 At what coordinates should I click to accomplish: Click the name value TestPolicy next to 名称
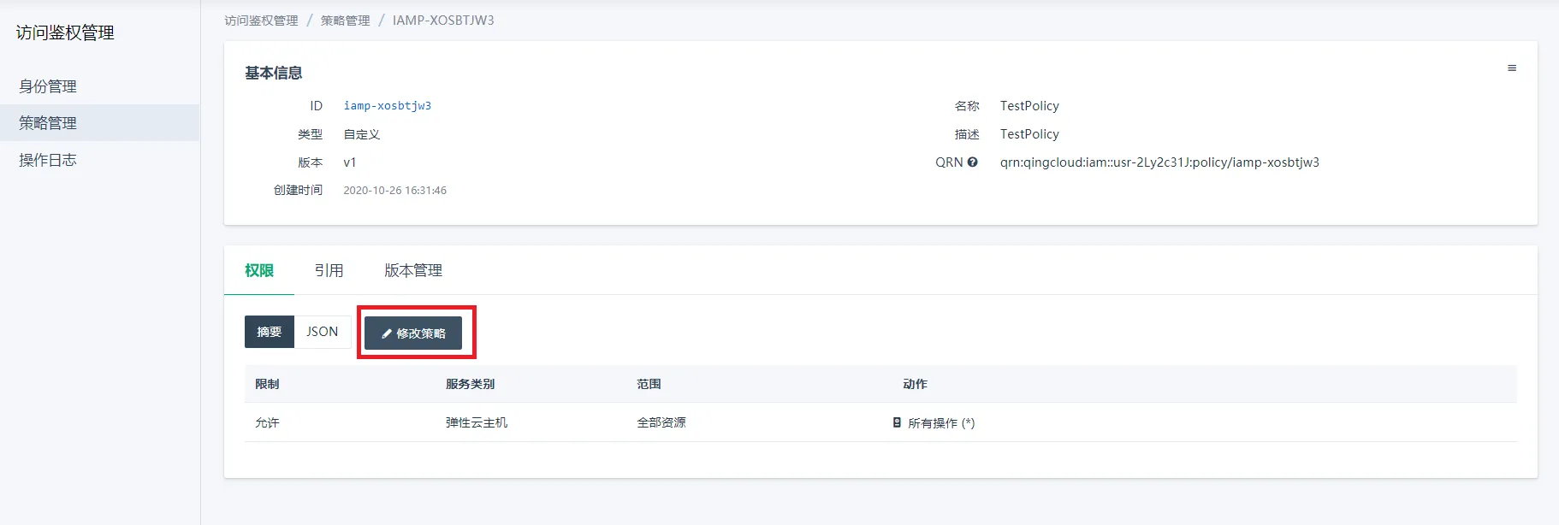[1029, 106]
